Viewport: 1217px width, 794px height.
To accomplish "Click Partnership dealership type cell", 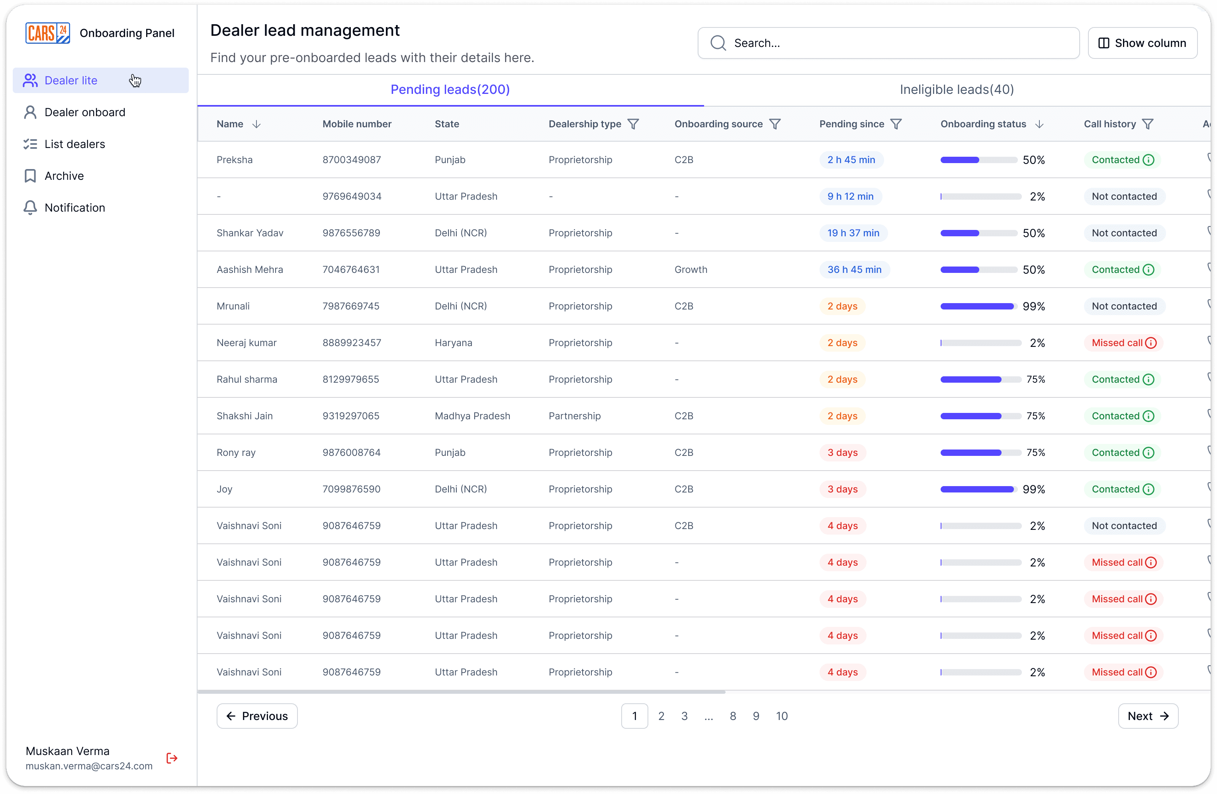I will tap(575, 416).
